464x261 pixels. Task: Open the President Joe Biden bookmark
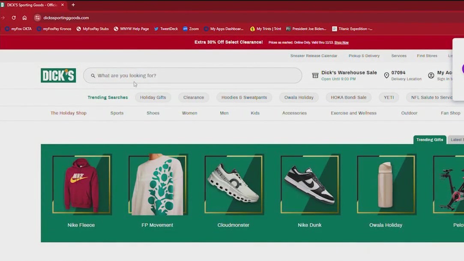point(306,29)
